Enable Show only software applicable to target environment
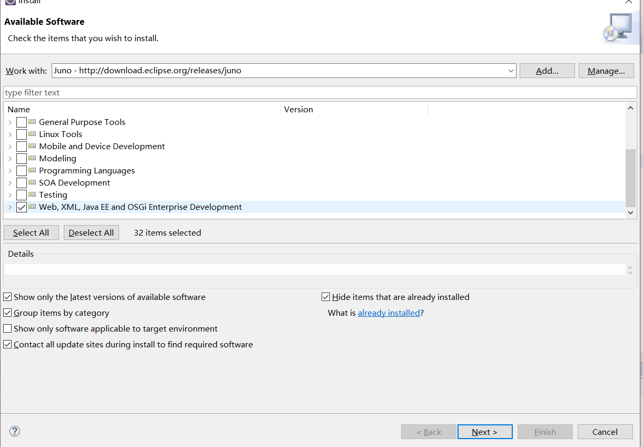Image resolution: width=643 pixels, height=447 pixels. (x=7, y=328)
